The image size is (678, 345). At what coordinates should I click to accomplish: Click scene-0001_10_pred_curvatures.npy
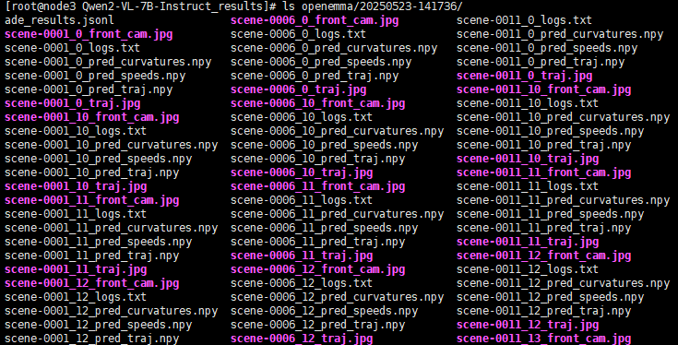(111, 145)
